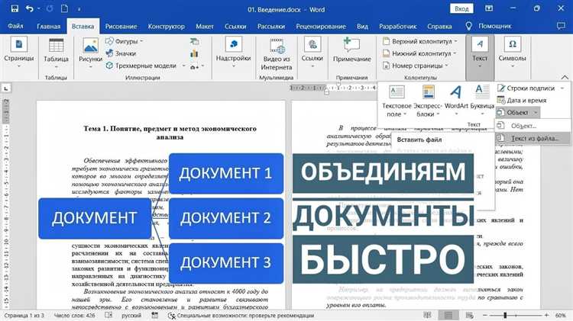Image resolution: width=573 pixels, height=321 pixels.
Task: Open the Трехмерные модели dropdown arrow
Action: (183, 66)
